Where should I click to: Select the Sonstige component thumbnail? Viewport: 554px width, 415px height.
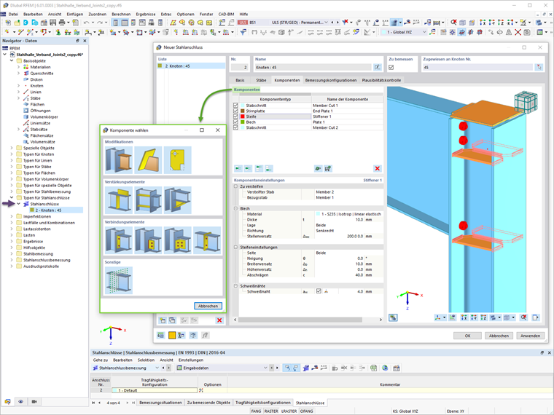119,280
